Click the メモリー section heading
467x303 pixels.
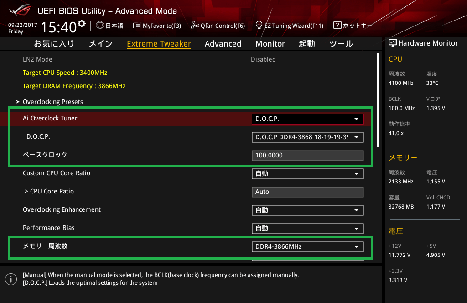tap(403, 157)
